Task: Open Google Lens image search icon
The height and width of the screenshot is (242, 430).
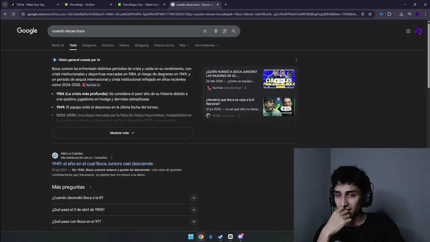Action: pyautogui.click(x=225, y=31)
